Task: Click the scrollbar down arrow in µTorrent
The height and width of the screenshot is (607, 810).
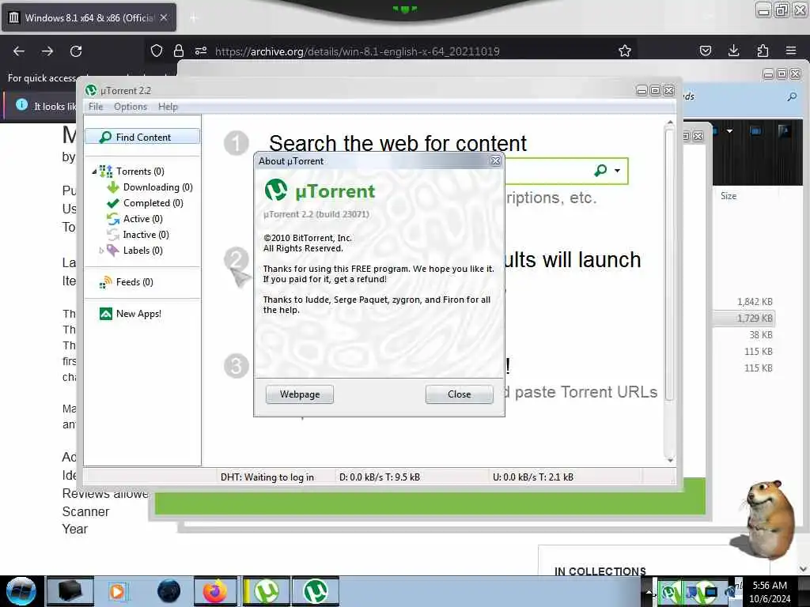Action: (x=670, y=460)
